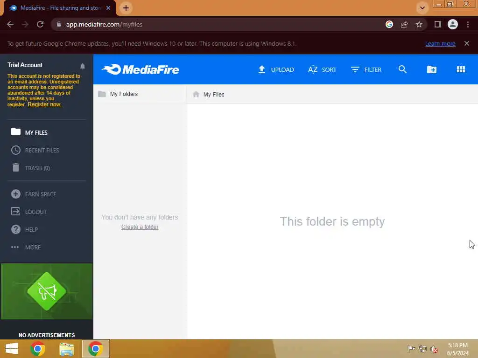Open the A-Z Sort menu
Screen dimensions: 478x358
[322, 70]
